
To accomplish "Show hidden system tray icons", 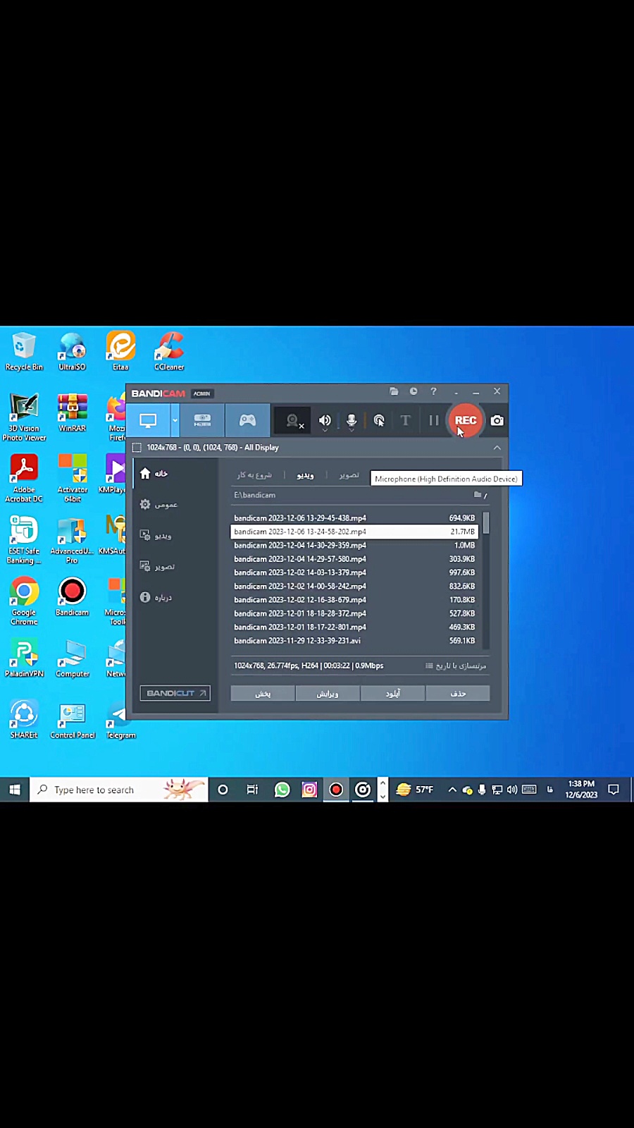I will pyautogui.click(x=452, y=790).
